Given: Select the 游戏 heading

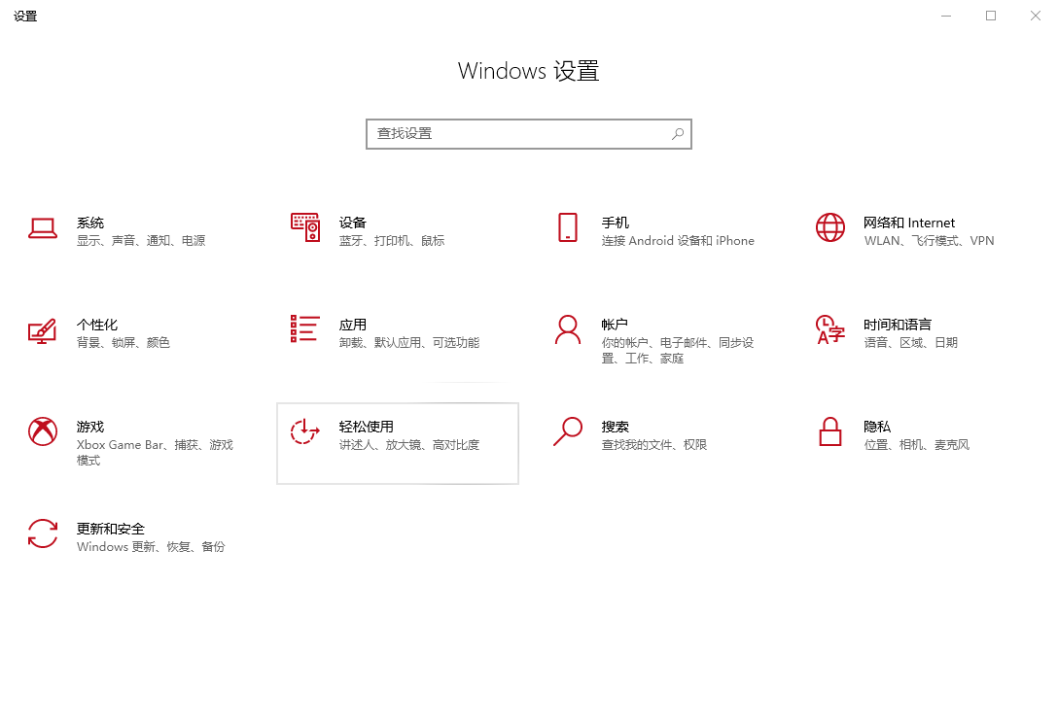Looking at the screenshot, I should [x=90, y=427].
